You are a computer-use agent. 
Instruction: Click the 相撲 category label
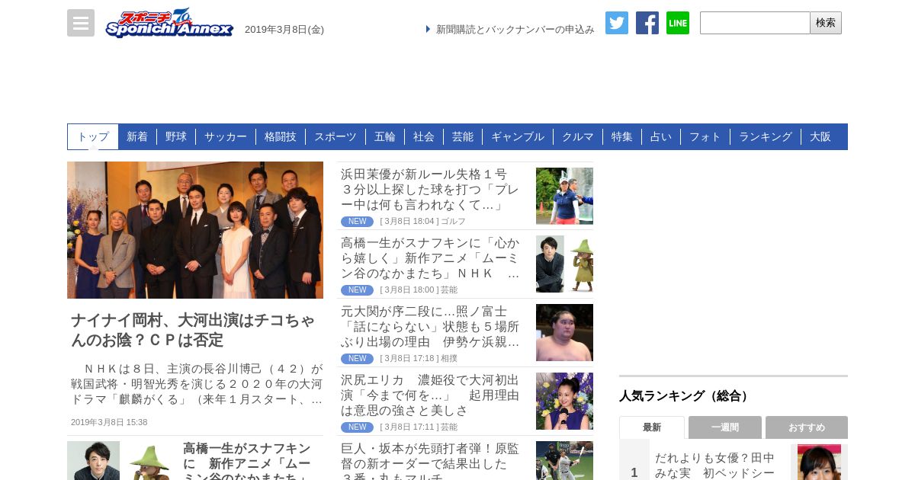[449, 359]
